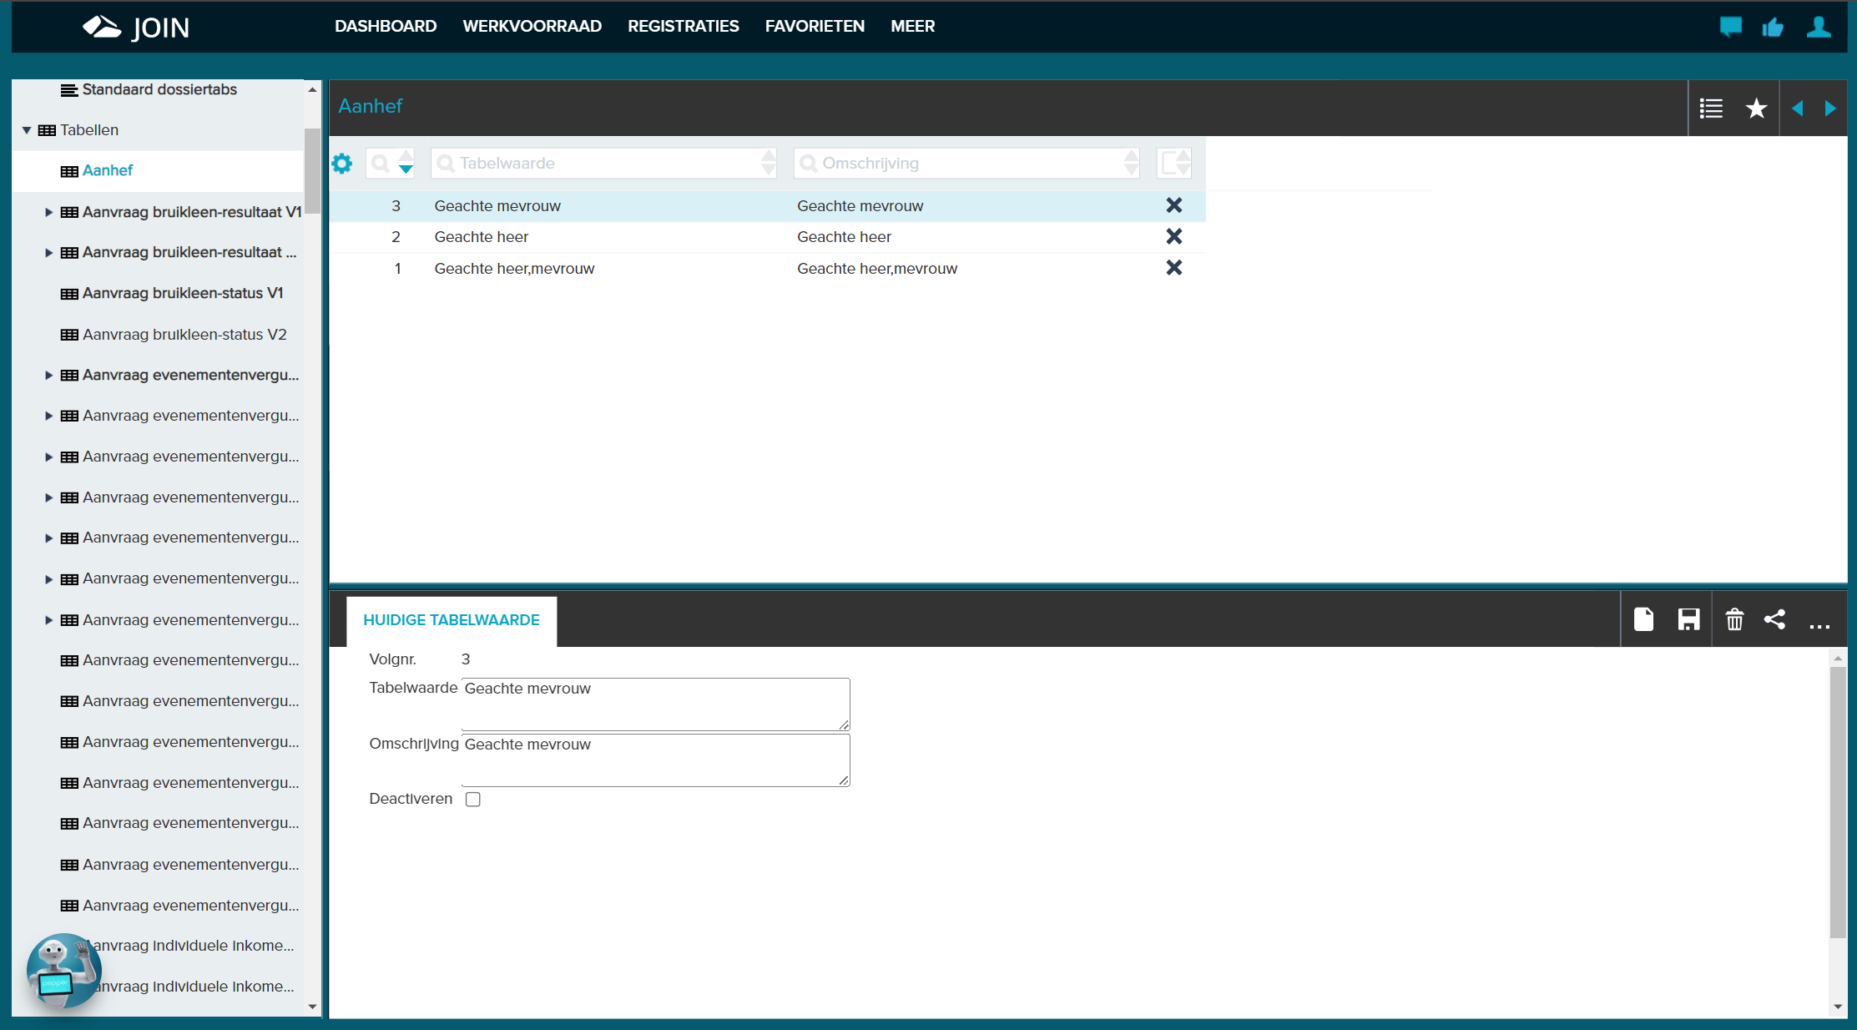Click the share icon
Image resolution: width=1857 pixels, height=1030 pixels.
pos(1774,619)
